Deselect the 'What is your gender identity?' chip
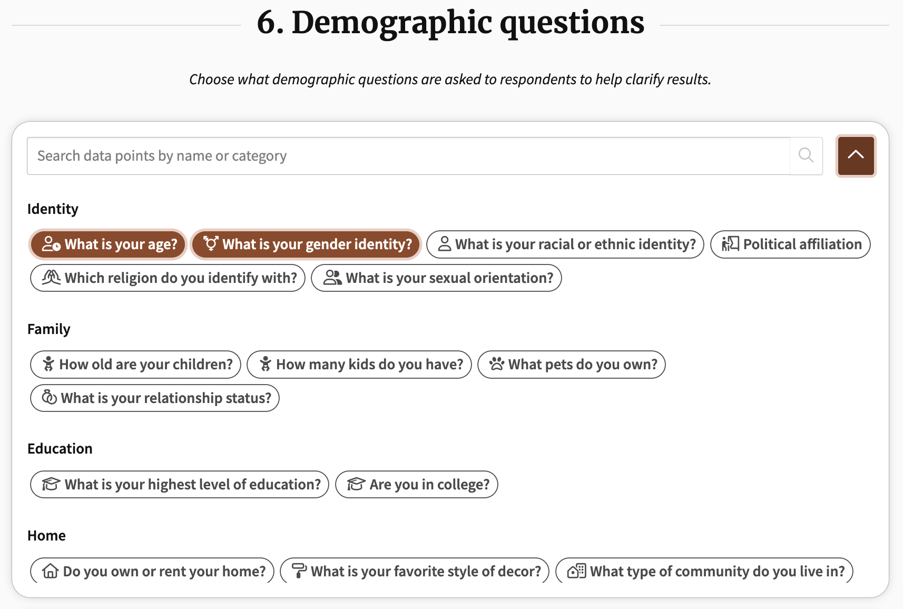903x609 pixels. [x=306, y=244]
